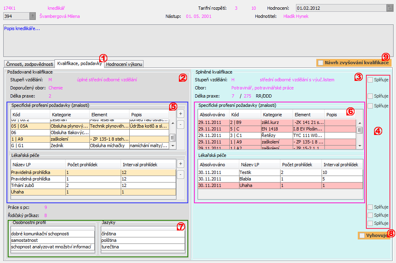Image resolution: width=396 pixels, height=263 pixels.
Task: Switch to Činnosti, zodpovědnosti tab
Action: (x=29, y=64)
